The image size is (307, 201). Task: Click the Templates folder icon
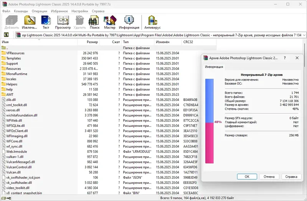[x=3, y=58]
